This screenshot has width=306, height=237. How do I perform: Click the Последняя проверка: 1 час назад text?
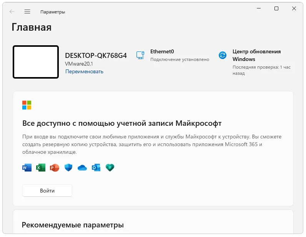(261, 70)
